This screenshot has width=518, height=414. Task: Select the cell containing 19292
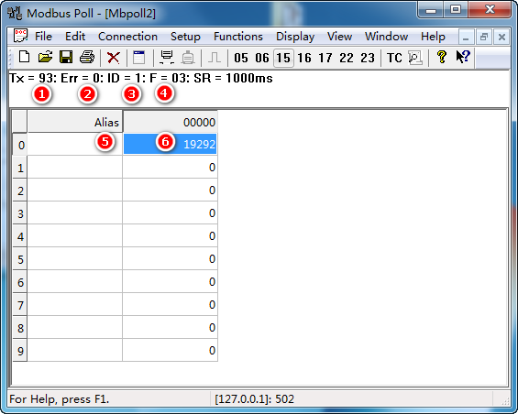coord(171,144)
